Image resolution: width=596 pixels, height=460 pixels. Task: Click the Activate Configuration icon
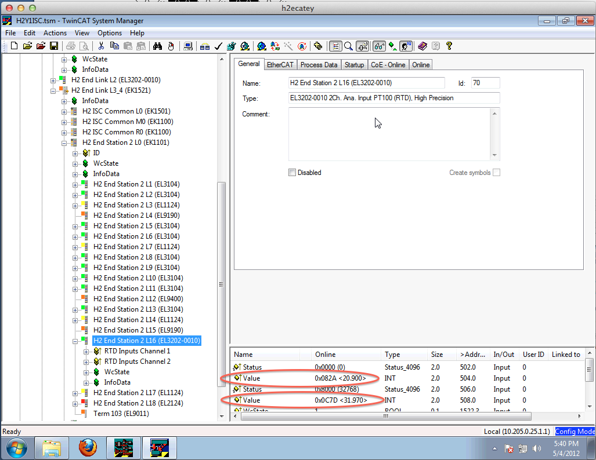click(x=231, y=46)
